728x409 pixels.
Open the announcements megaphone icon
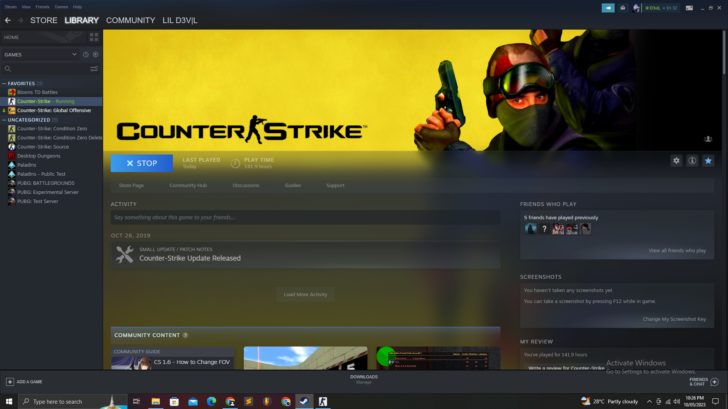(x=608, y=8)
